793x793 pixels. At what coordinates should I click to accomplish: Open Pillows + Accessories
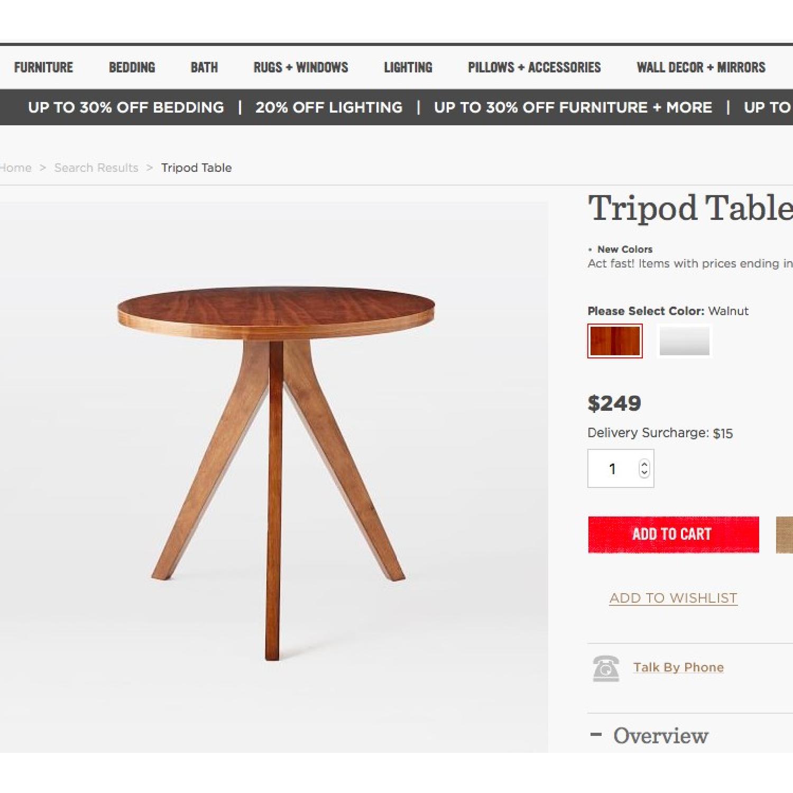tap(534, 67)
